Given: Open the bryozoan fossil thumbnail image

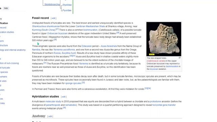Looking at the screenshot, I should (x=164, y=39).
